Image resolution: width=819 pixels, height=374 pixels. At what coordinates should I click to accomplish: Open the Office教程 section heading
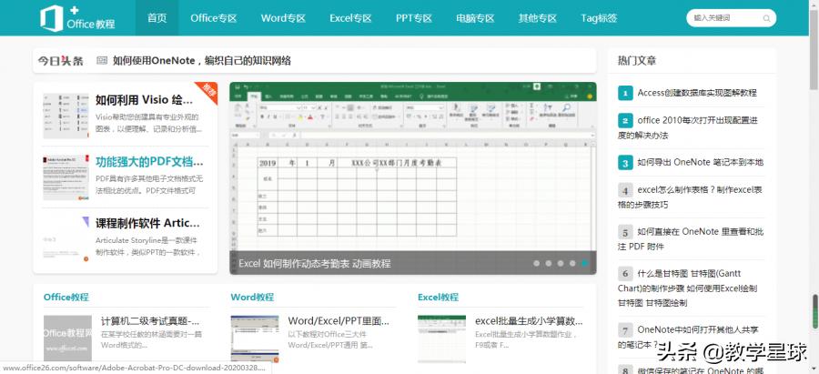coord(66,298)
